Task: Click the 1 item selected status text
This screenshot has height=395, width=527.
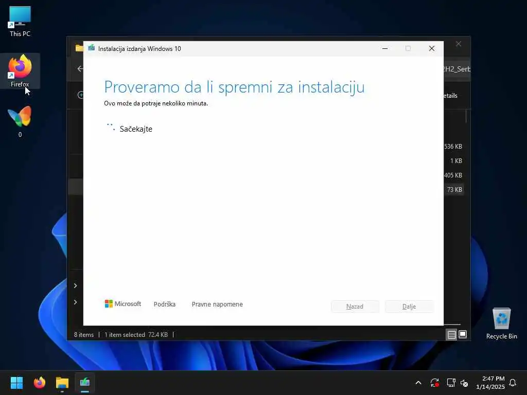Action: (125, 334)
